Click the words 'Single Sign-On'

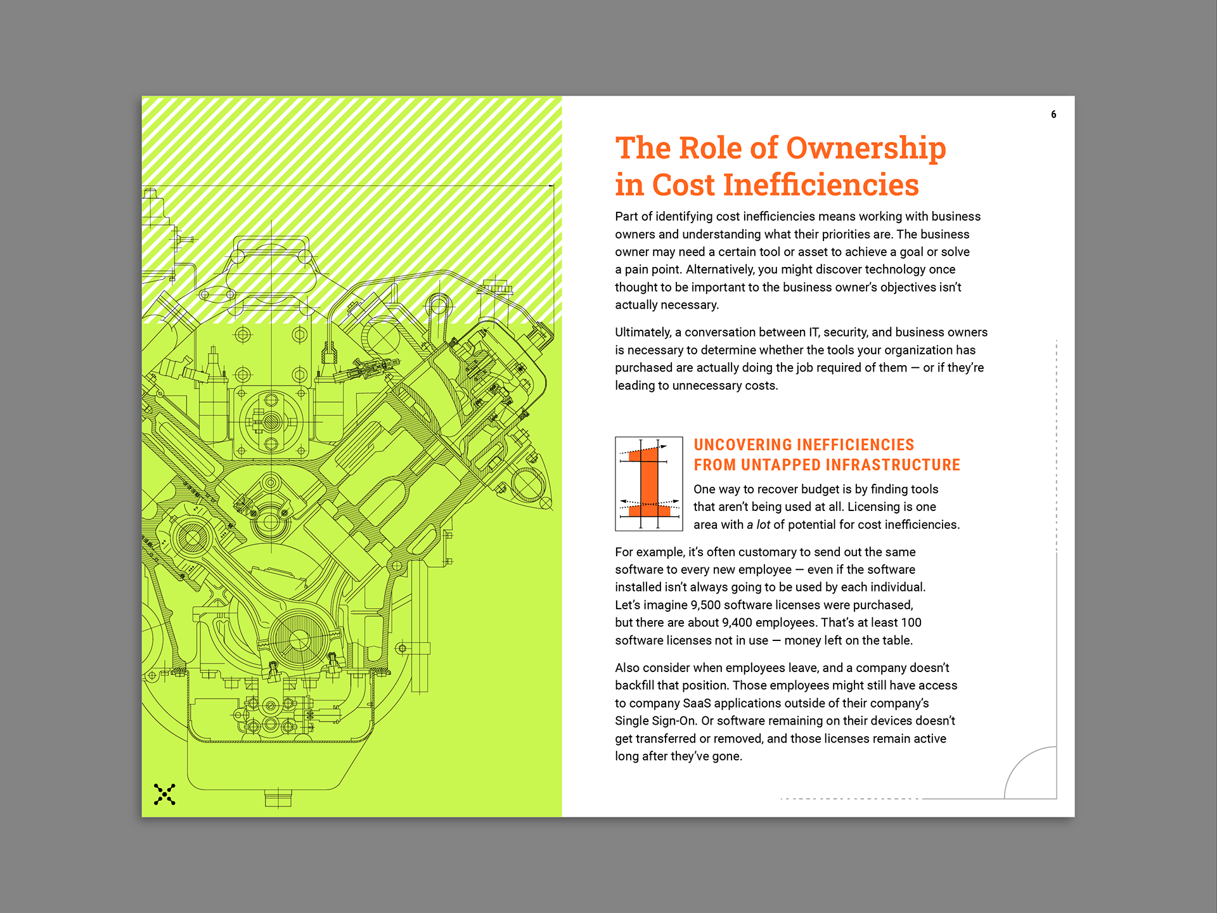pos(655,721)
